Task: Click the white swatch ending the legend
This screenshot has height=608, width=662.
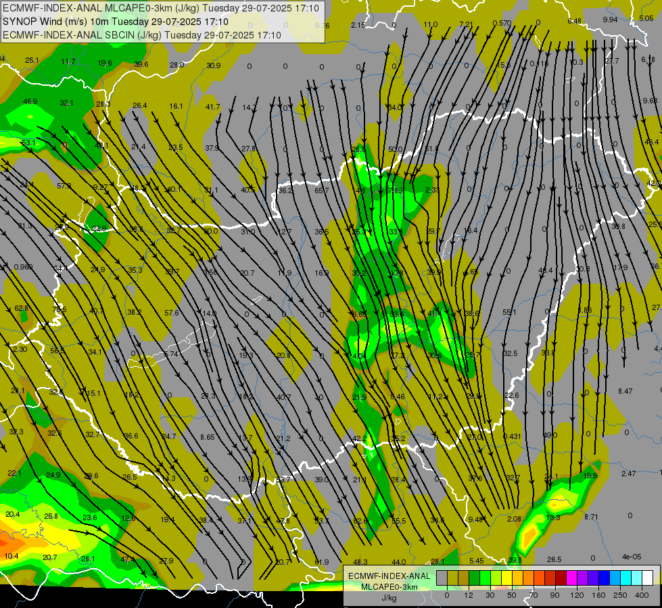Action: tap(647, 578)
